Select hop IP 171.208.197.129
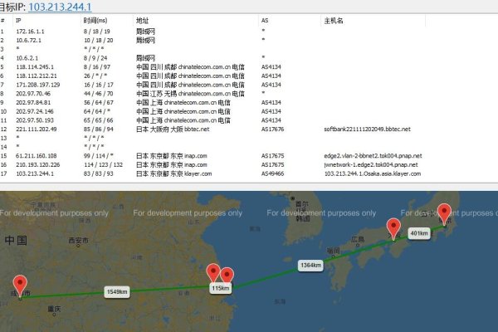 point(38,85)
